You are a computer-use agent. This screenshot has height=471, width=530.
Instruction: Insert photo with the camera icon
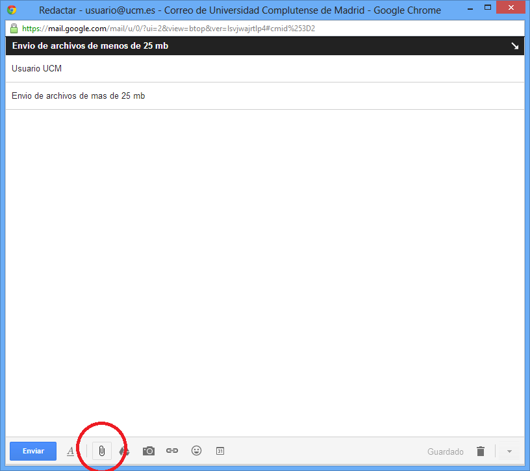(x=148, y=451)
